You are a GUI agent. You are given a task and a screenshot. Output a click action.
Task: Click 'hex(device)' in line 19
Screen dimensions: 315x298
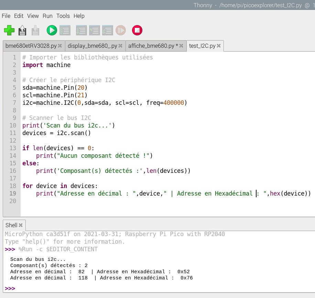pos(289,194)
